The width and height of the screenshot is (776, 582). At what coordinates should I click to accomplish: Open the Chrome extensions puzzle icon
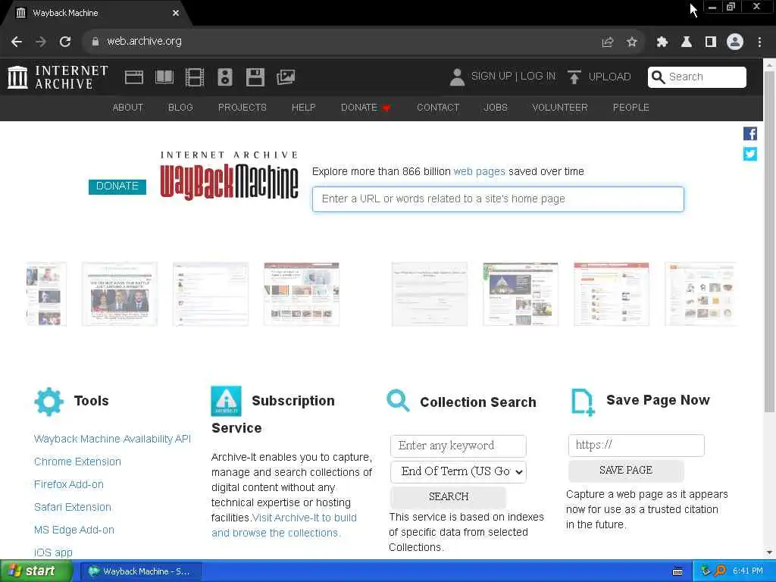(662, 42)
